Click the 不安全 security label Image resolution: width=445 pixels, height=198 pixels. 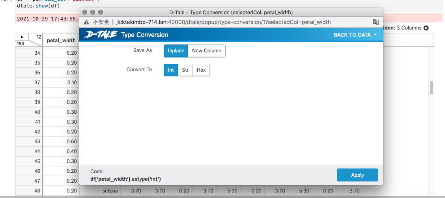coord(101,22)
